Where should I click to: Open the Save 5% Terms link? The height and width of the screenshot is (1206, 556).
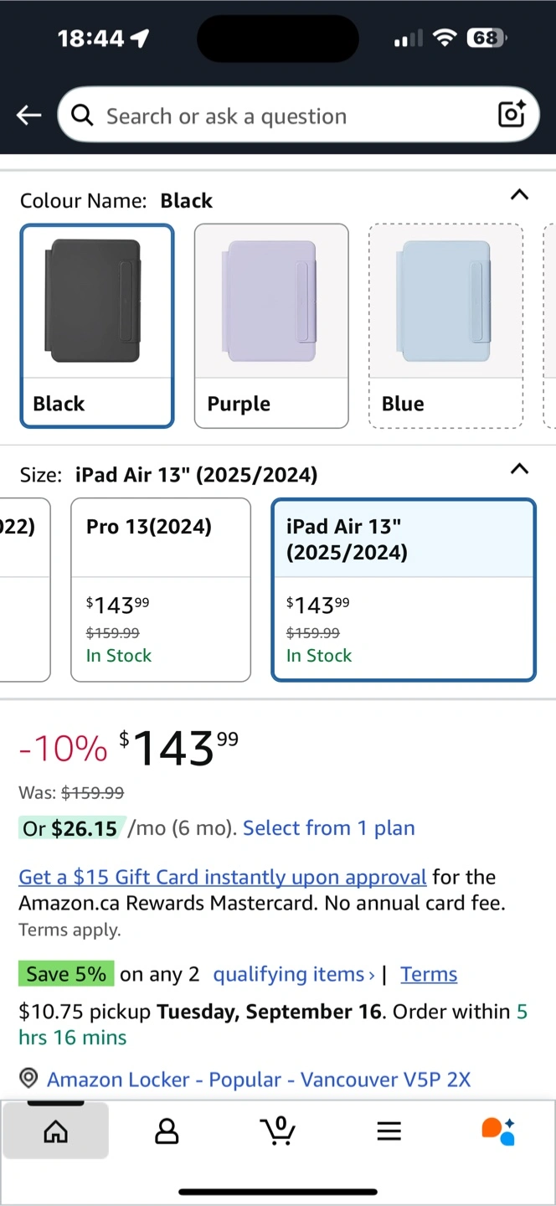pos(429,974)
